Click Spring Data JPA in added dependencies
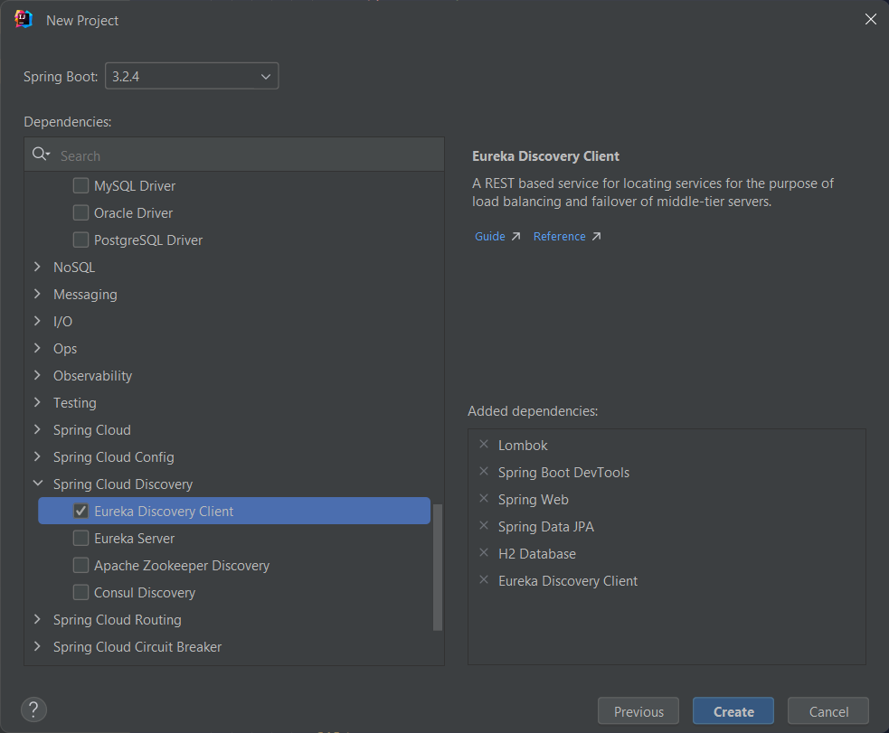 point(546,526)
